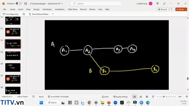Image resolution: width=189 pixels, height=106 pixels.
Task: Open the Animations ribbon tab
Action: 60,9
